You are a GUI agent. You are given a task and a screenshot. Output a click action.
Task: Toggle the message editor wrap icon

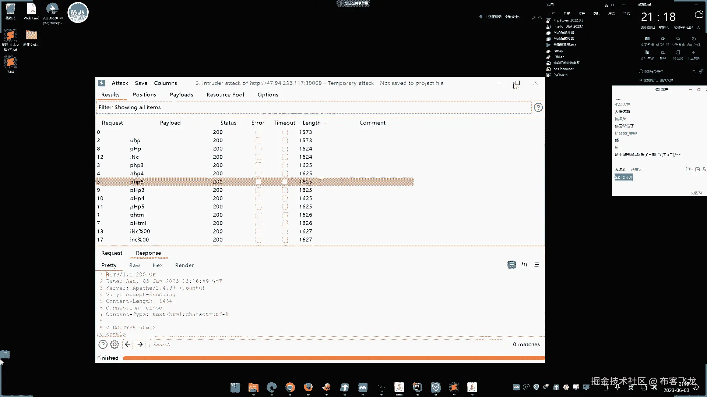(511, 265)
